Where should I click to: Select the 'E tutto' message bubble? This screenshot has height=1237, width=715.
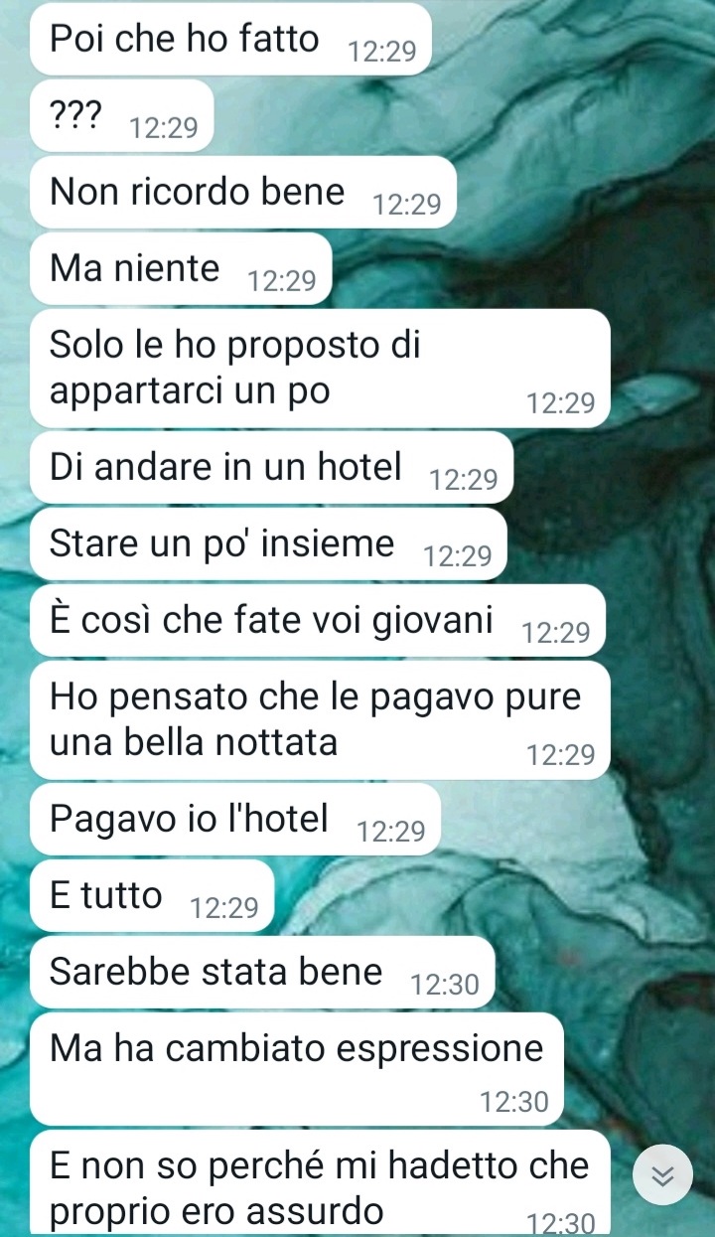[152, 896]
